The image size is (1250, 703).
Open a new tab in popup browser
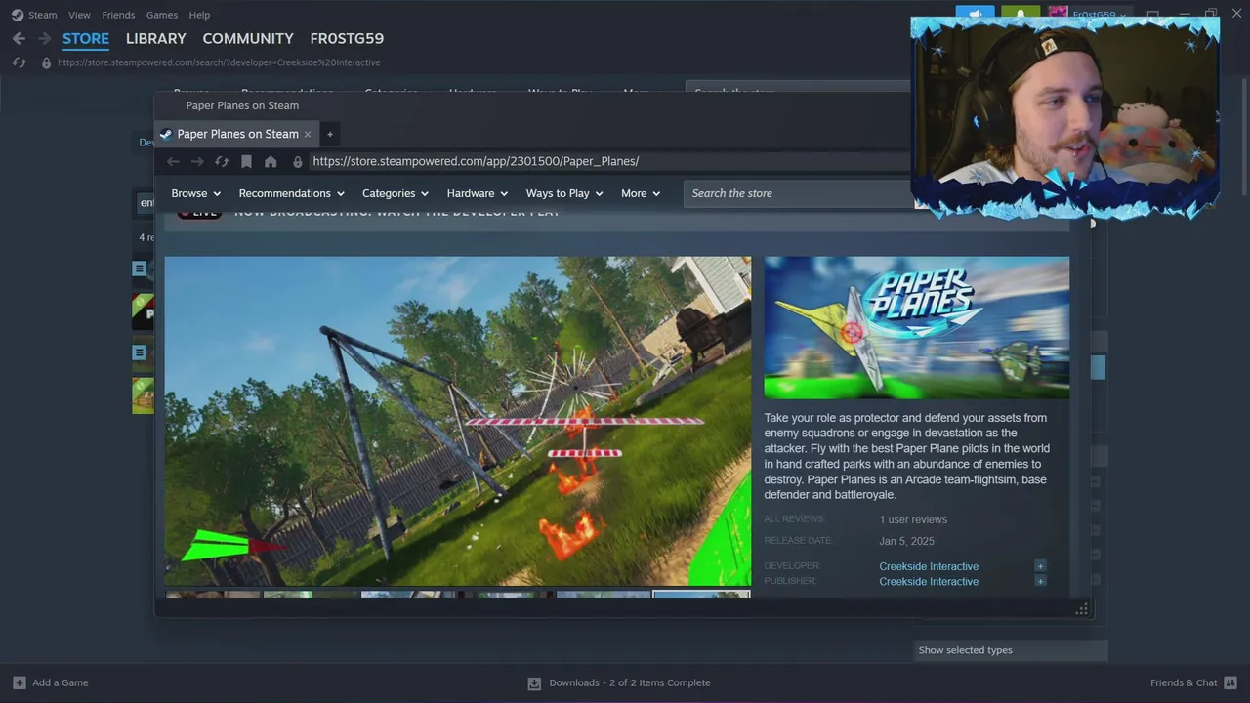click(x=330, y=134)
